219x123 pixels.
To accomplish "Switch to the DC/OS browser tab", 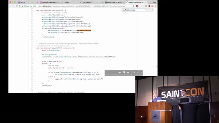I will 27,2.
